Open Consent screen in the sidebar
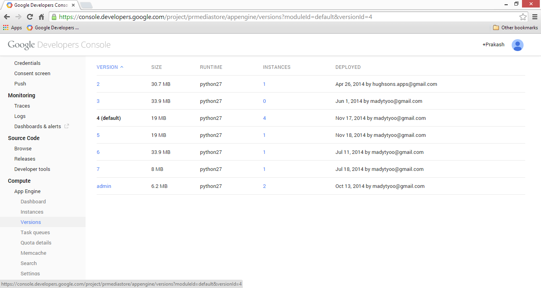Viewport: 541px width, 288px height. tap(32, 74)
